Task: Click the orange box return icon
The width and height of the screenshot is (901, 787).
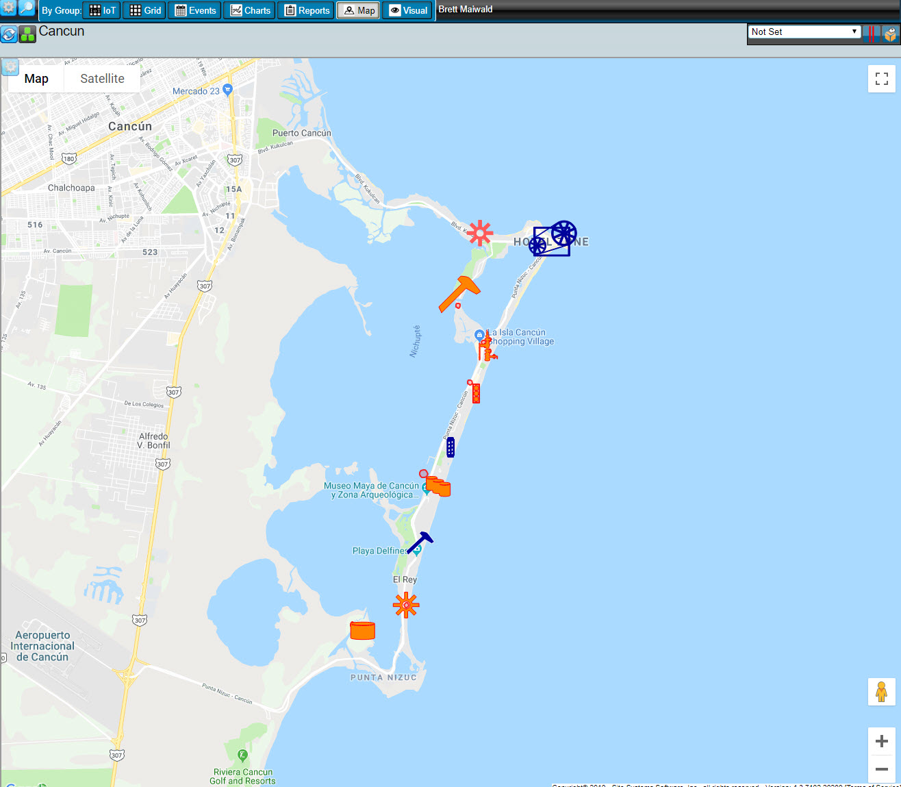Action: pyautogui.click(x=890, y=34)
